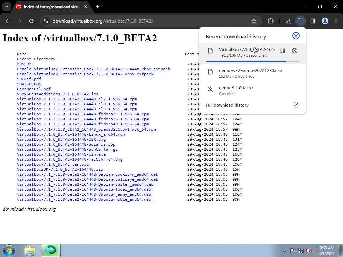Download VirtualBoxSDK-7.1.0_BETA2-164448.zip

click(60, 170)
